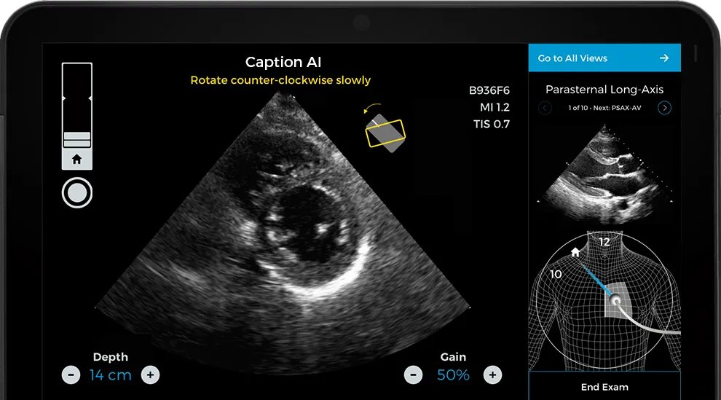Click the Go to All Views button
This screenshot has height=400, width=721.
[x=604, y=58]
